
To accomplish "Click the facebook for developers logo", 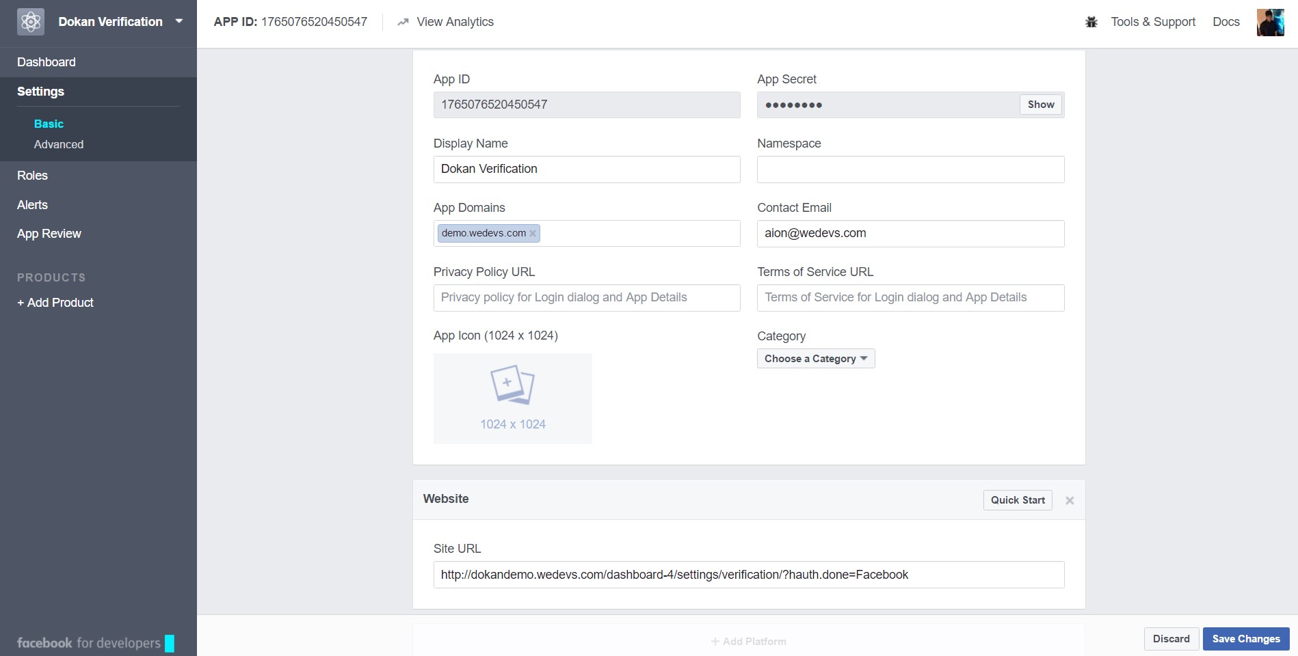I will [x=95, y=643].
